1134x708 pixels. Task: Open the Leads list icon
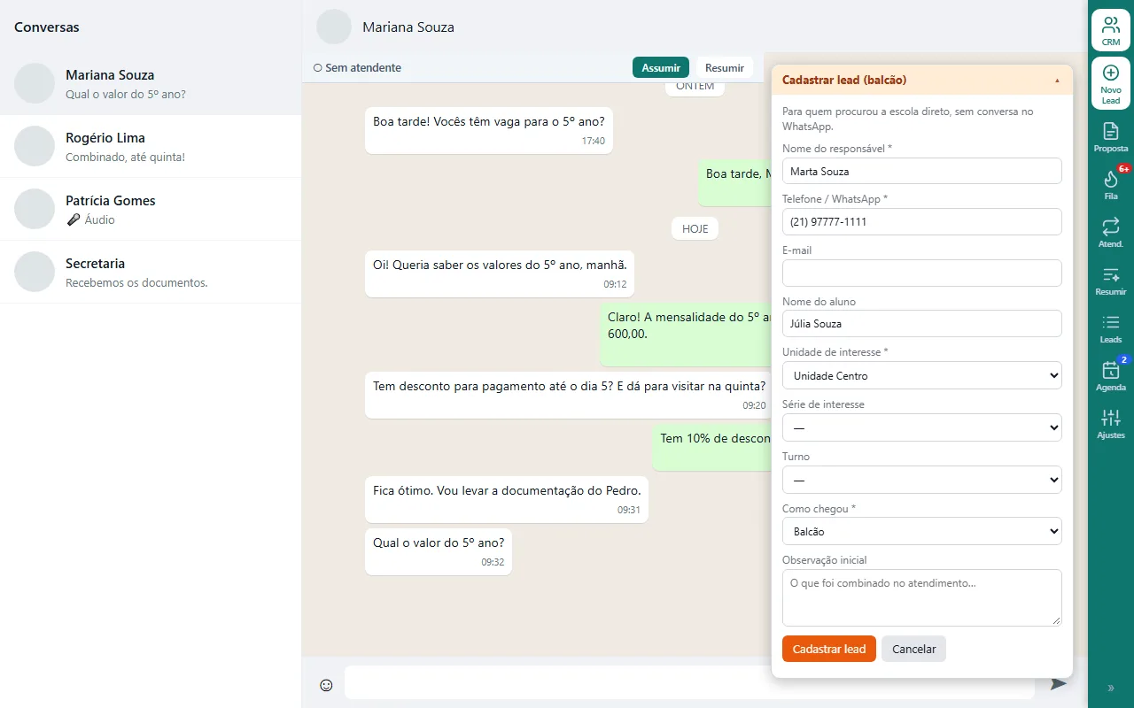[1111, 328]
